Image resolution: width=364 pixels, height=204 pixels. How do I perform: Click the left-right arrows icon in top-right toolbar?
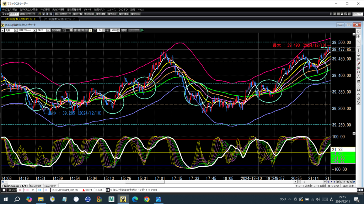pos(331,14)
